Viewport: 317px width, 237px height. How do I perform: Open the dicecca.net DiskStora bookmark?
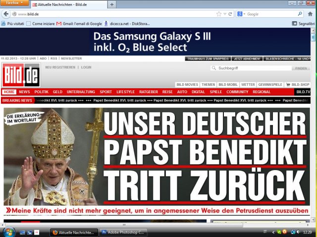127,24
